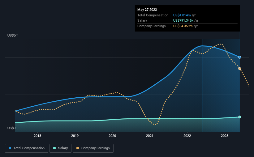Click the blue Total Compensation data point marker
The height and width of the screenshot is (157, 254).
click(x=239, y=57)
